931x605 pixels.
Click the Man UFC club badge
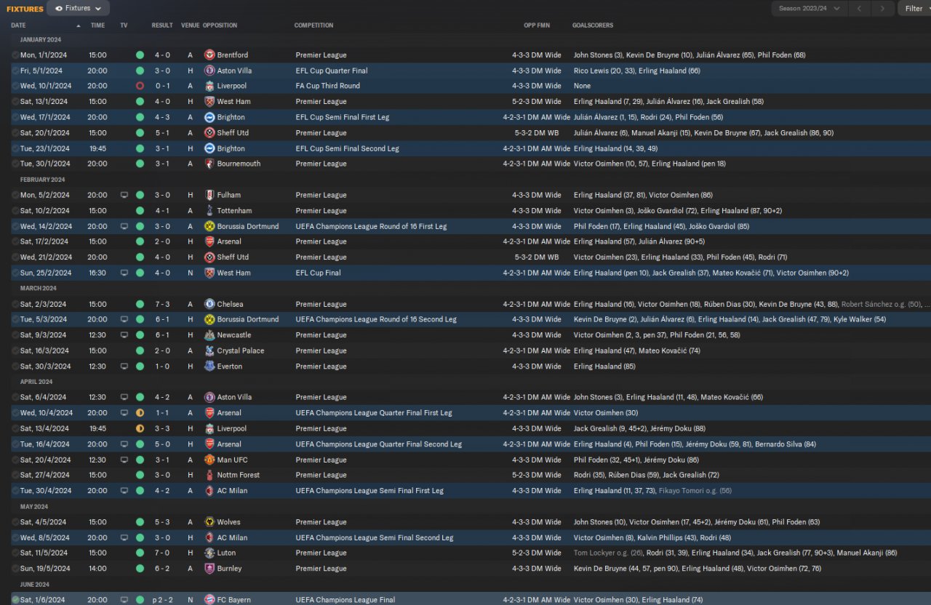[x=209, y=460]
